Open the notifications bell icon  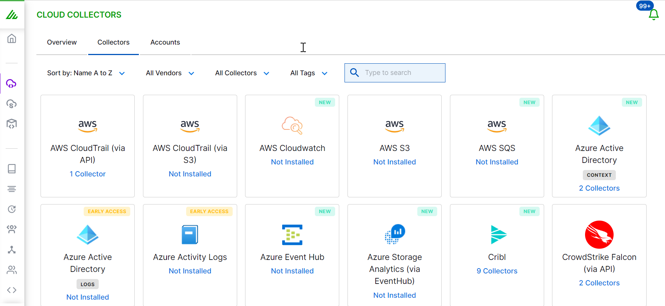click(654, 15)
